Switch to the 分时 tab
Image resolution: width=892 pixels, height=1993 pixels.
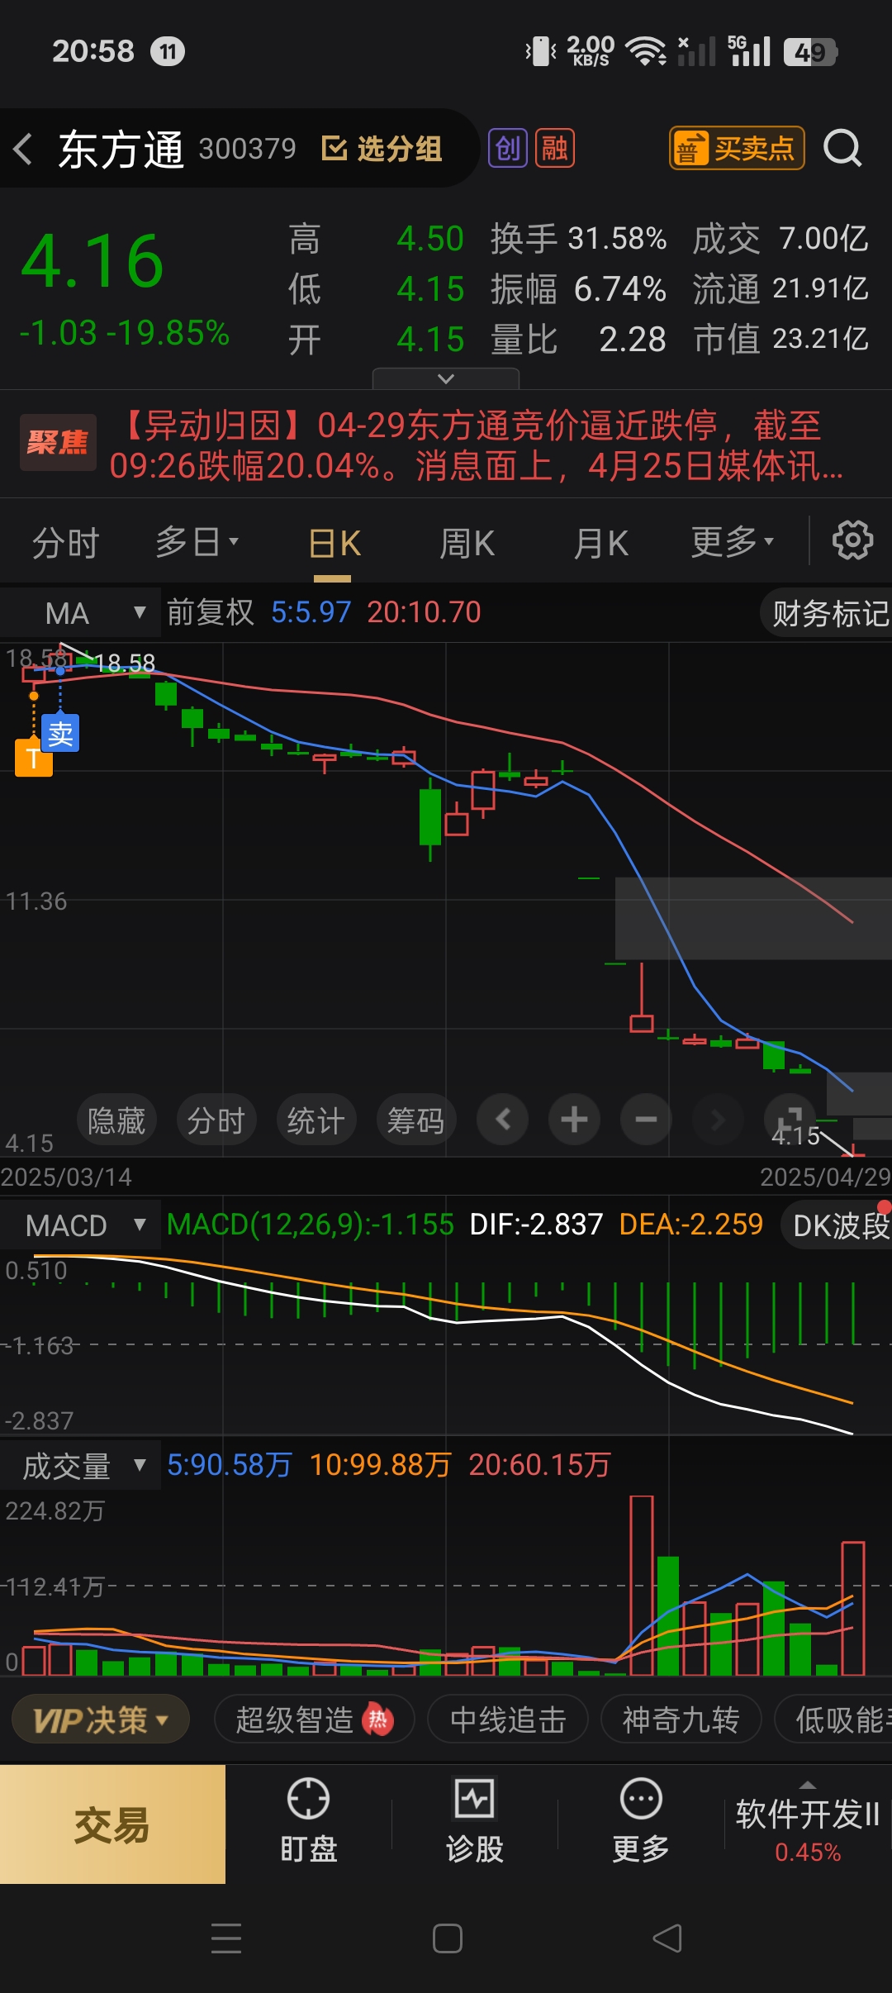(x=65, y=543)
